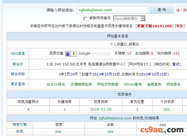The height and width of the screenshot is (136, 187).
Task: Click the ALEXA排名 link
Action: [56, 84]
